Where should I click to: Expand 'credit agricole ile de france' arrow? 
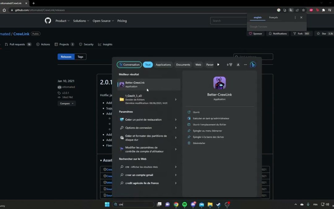(176, 183)
